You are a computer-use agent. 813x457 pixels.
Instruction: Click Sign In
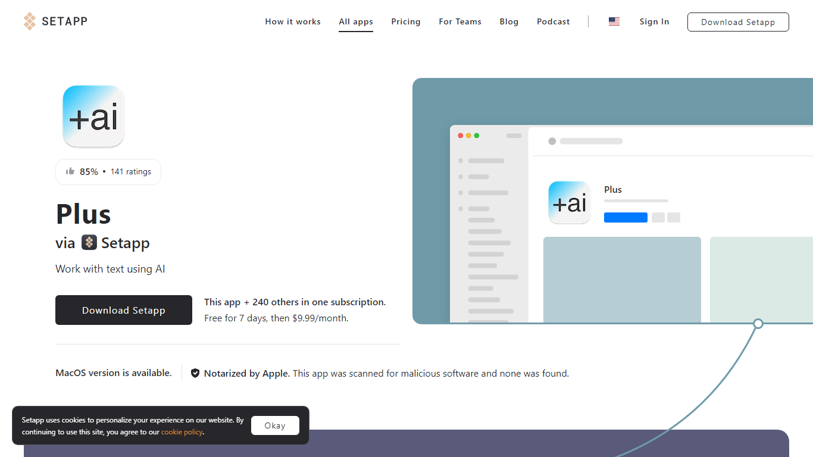pos(654,21)
